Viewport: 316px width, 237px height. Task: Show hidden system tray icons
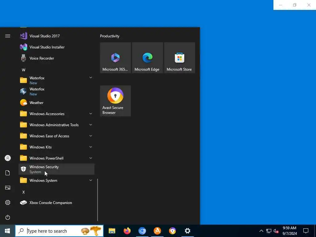261,231
